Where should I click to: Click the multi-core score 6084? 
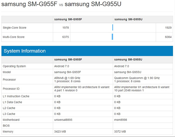coord(168,37)
